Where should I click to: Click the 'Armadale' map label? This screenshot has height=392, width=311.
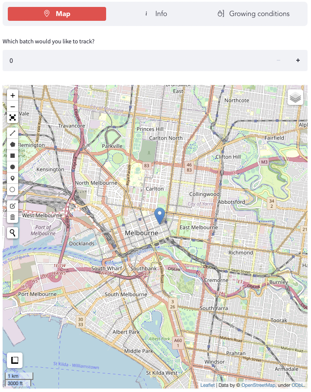(x=286, y=369)
